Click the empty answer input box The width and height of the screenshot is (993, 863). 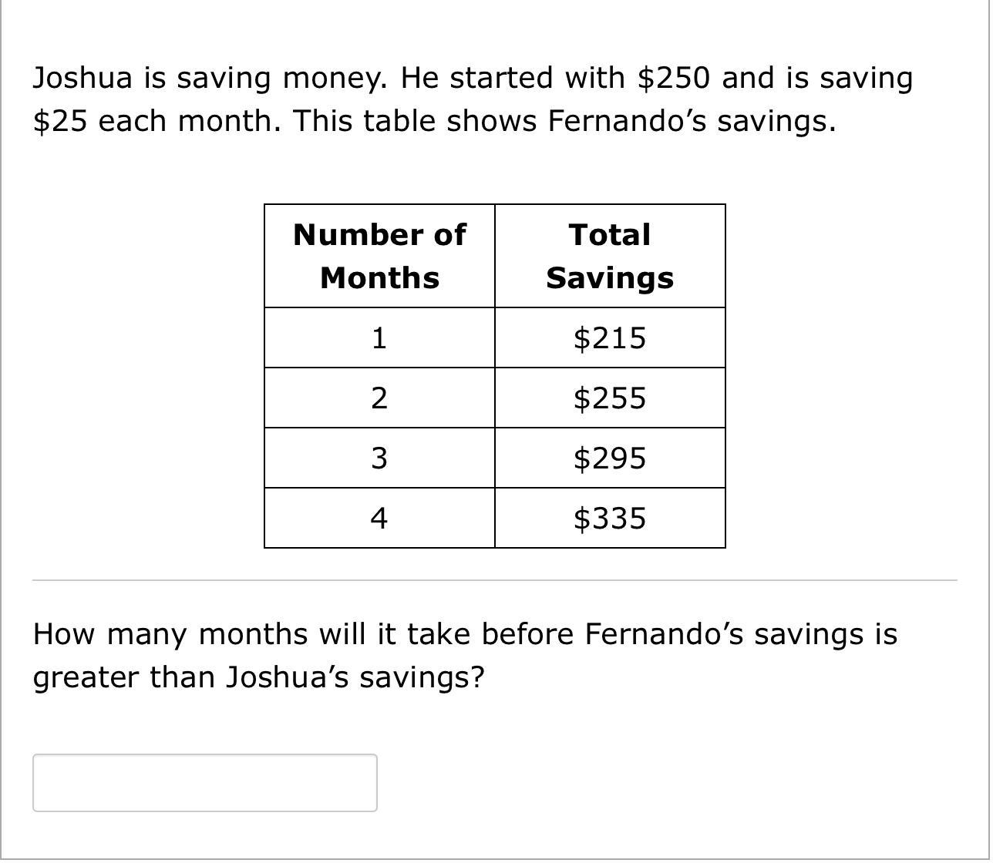[x=204, y=782]
